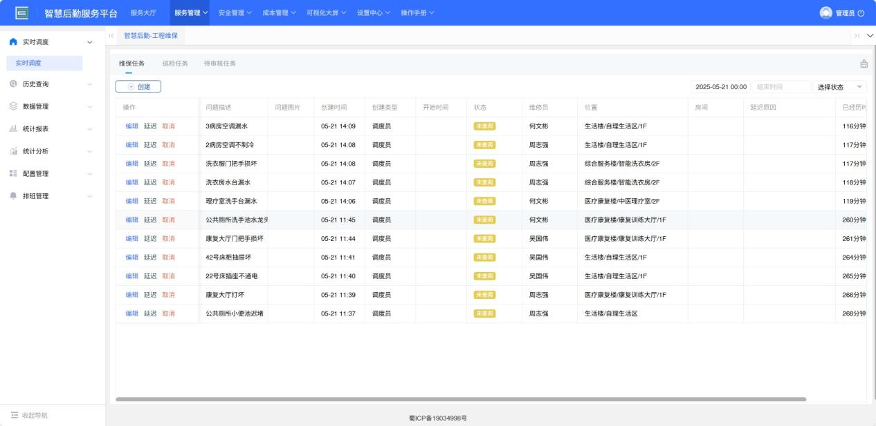Viewport: 876px width, 426px height.
Task: Click the home icon beside 实时调度
Action: [13, 42]
